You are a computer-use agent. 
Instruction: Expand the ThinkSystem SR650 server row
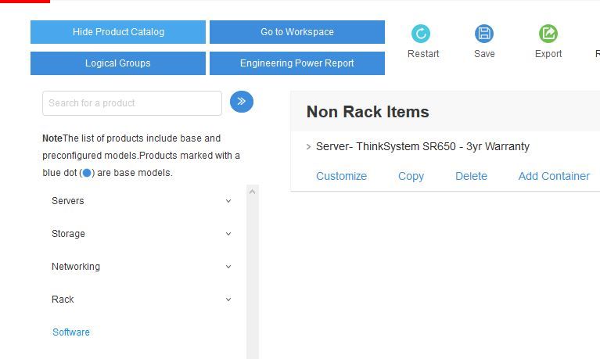coord(308,146)
